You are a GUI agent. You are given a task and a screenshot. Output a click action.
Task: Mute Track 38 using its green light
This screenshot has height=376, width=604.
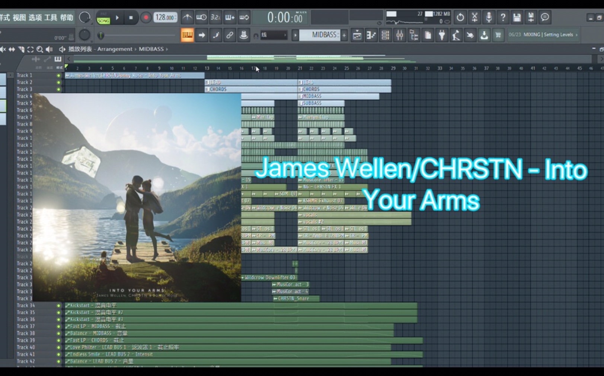(58, 333)
